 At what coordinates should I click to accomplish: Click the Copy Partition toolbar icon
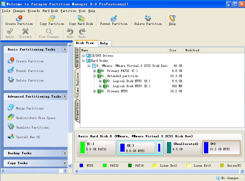click(x=52, y=18)
